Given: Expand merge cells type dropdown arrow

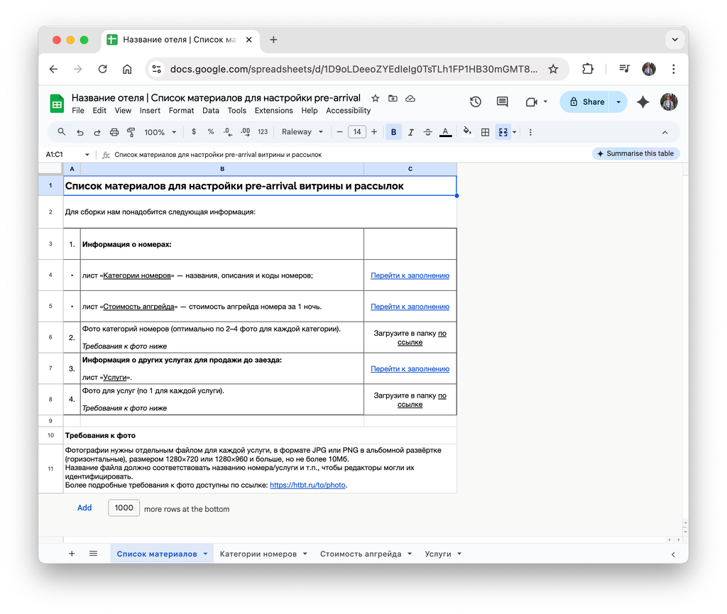Looking at the screenshot, I should click(x=514, y=133).
